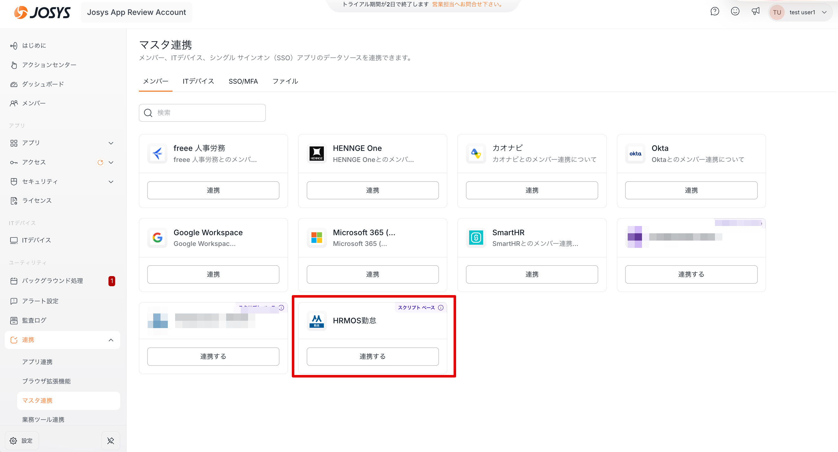Click 連携 button for SmartHR

pos(532,274)
